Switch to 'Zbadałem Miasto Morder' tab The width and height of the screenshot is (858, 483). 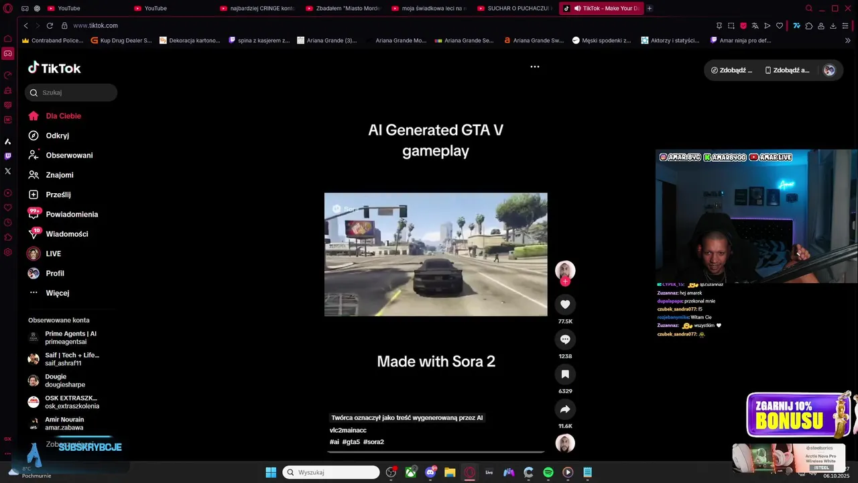pyautogui.click(x=343, y=8)
